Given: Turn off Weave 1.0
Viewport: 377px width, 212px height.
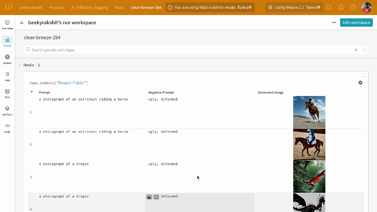Looking at the screenshot, I should 313,8.
